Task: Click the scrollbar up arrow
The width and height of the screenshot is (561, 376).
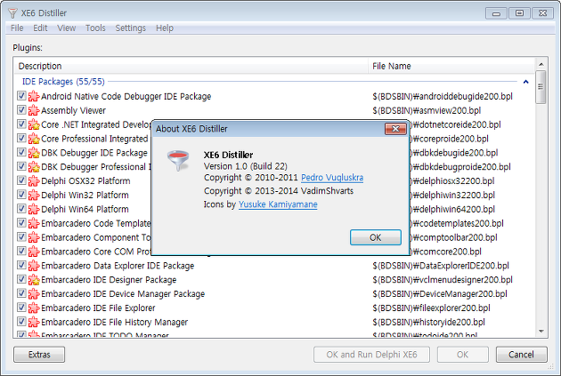Action: [x=541, y=64]
